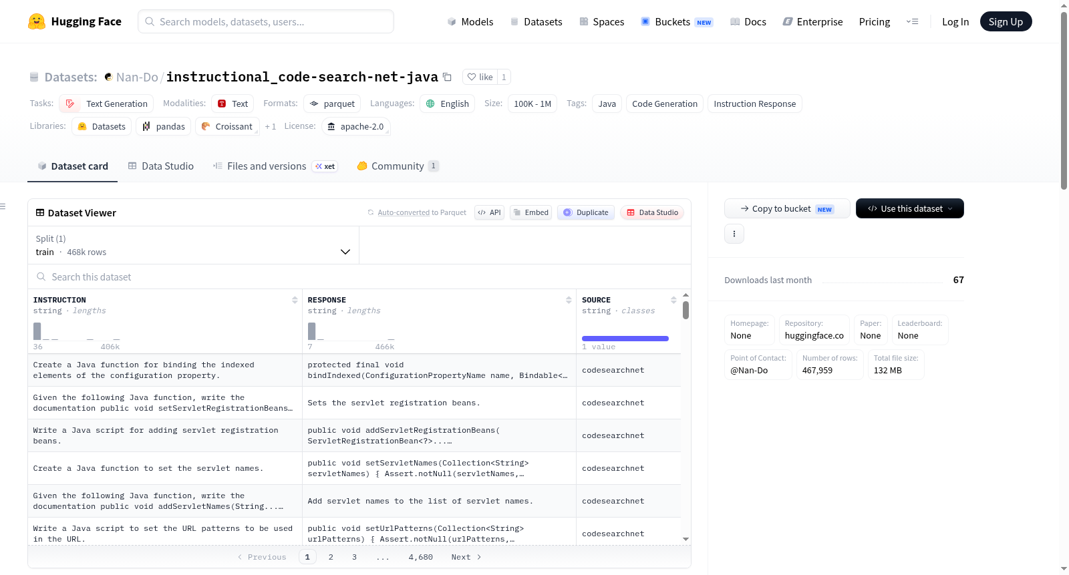Jump to last page 4,680
The width and height of the screenshot is (1069, 575).
click(x=421, y=557)
